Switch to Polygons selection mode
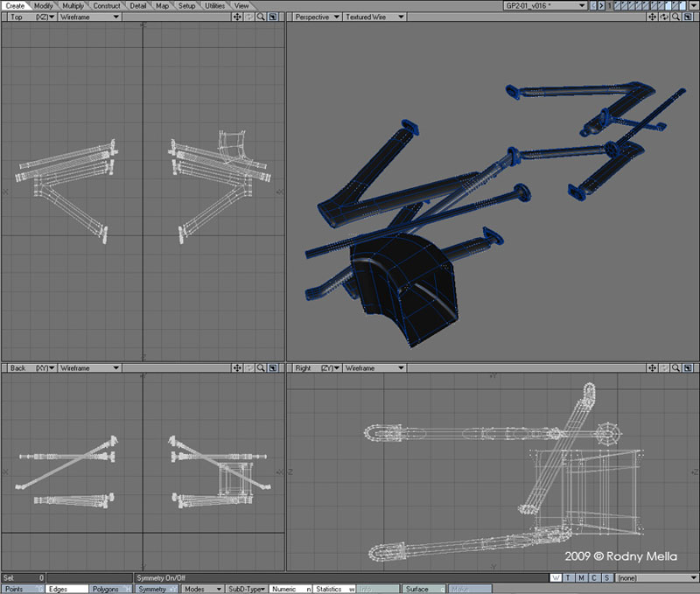700x594 pixels. click(108, 590)
